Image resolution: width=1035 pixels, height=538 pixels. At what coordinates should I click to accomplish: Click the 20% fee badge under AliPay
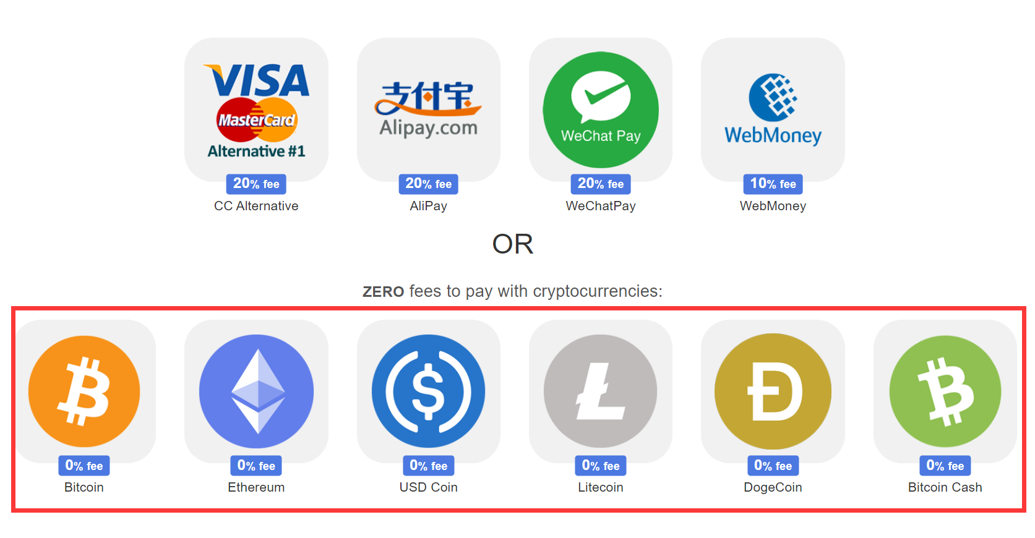pyautogui.click(x=428, y=184)
